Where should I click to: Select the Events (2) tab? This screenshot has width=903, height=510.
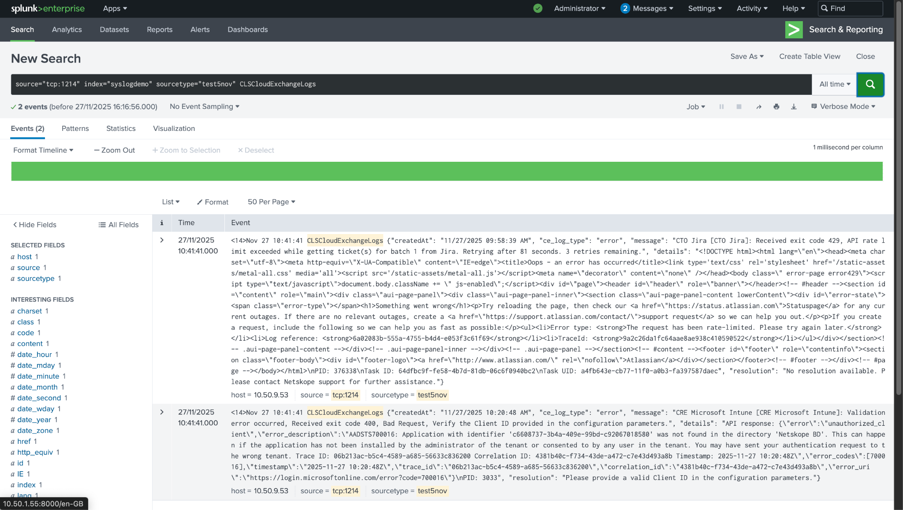27,129
